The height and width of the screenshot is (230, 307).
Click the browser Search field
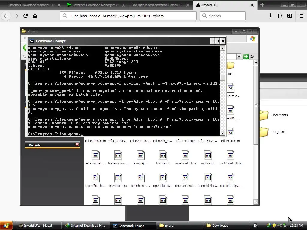click(223, 16)
